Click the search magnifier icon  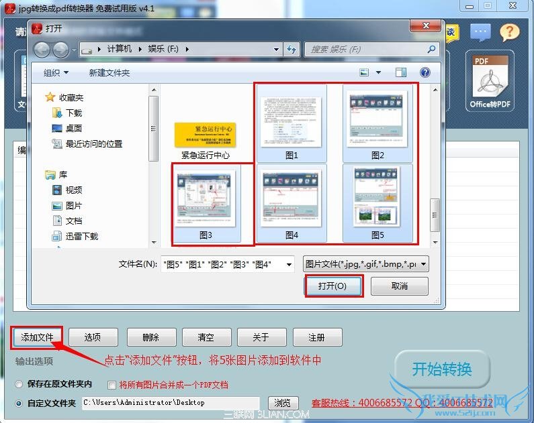point(431,49)
